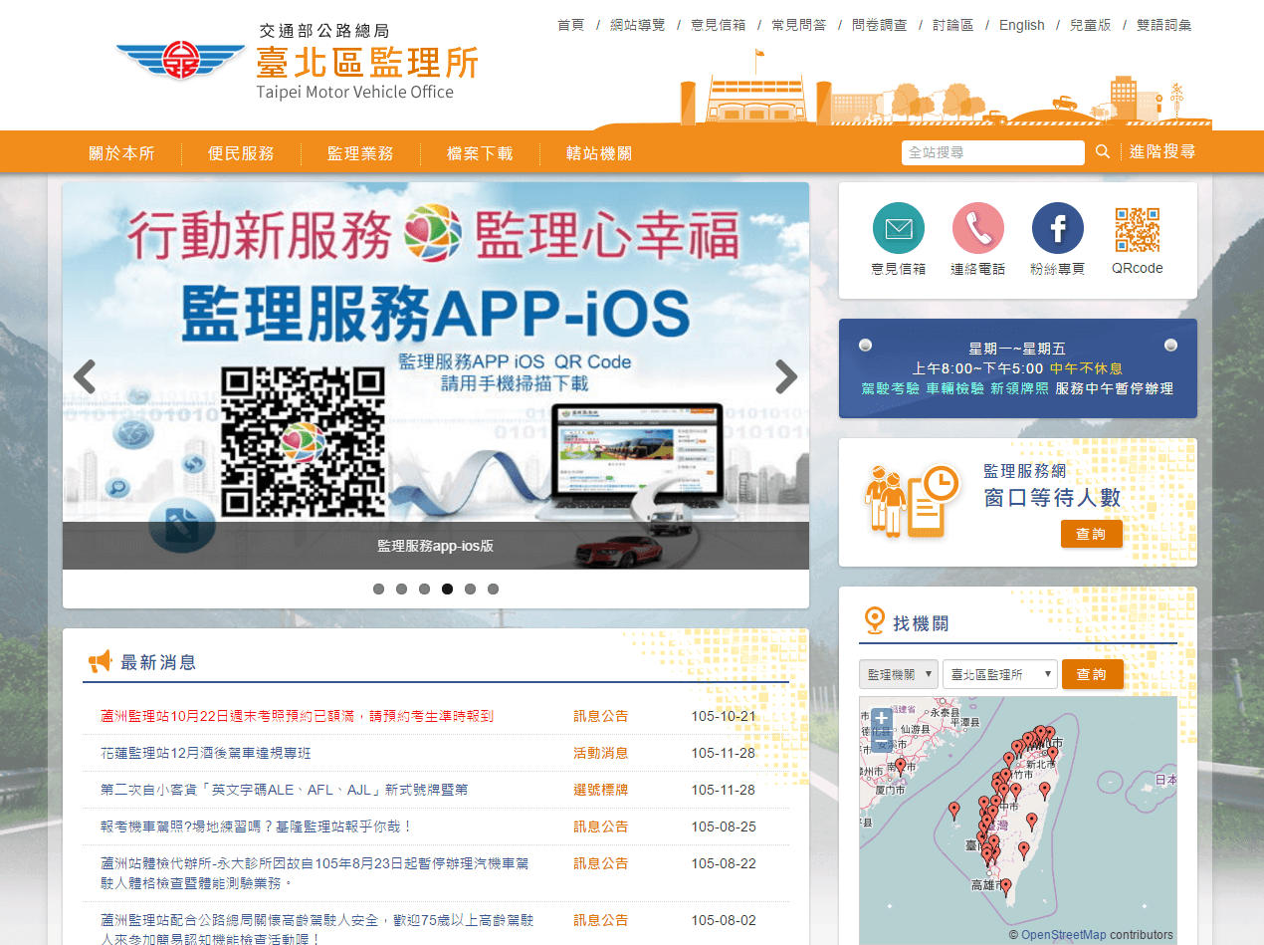
Task: Show next carousel slide arrow
Action: (786, 376)
